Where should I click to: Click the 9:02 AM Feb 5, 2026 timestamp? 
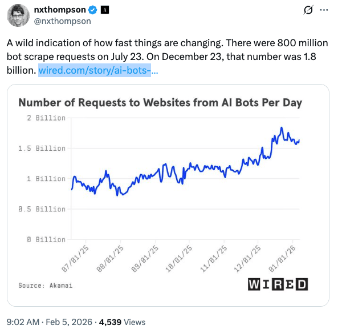(x=50, y=322)
